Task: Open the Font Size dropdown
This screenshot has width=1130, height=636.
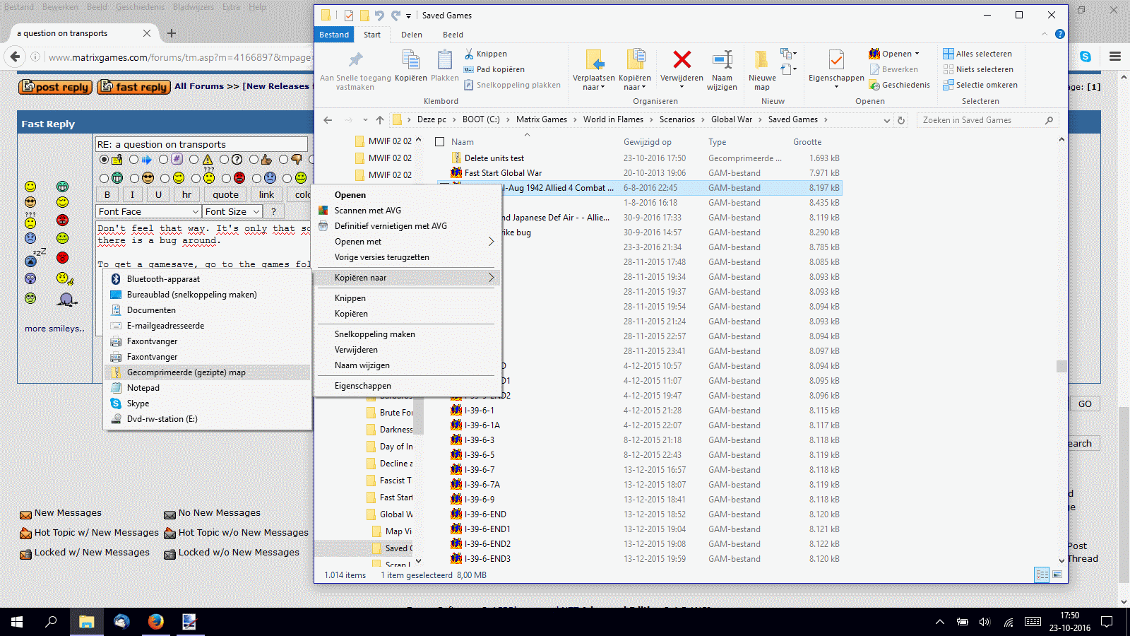Action: (x=232, y=211)
